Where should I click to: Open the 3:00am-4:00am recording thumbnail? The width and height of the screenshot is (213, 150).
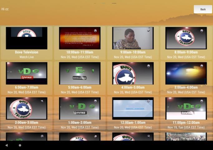tap(186, 73)
